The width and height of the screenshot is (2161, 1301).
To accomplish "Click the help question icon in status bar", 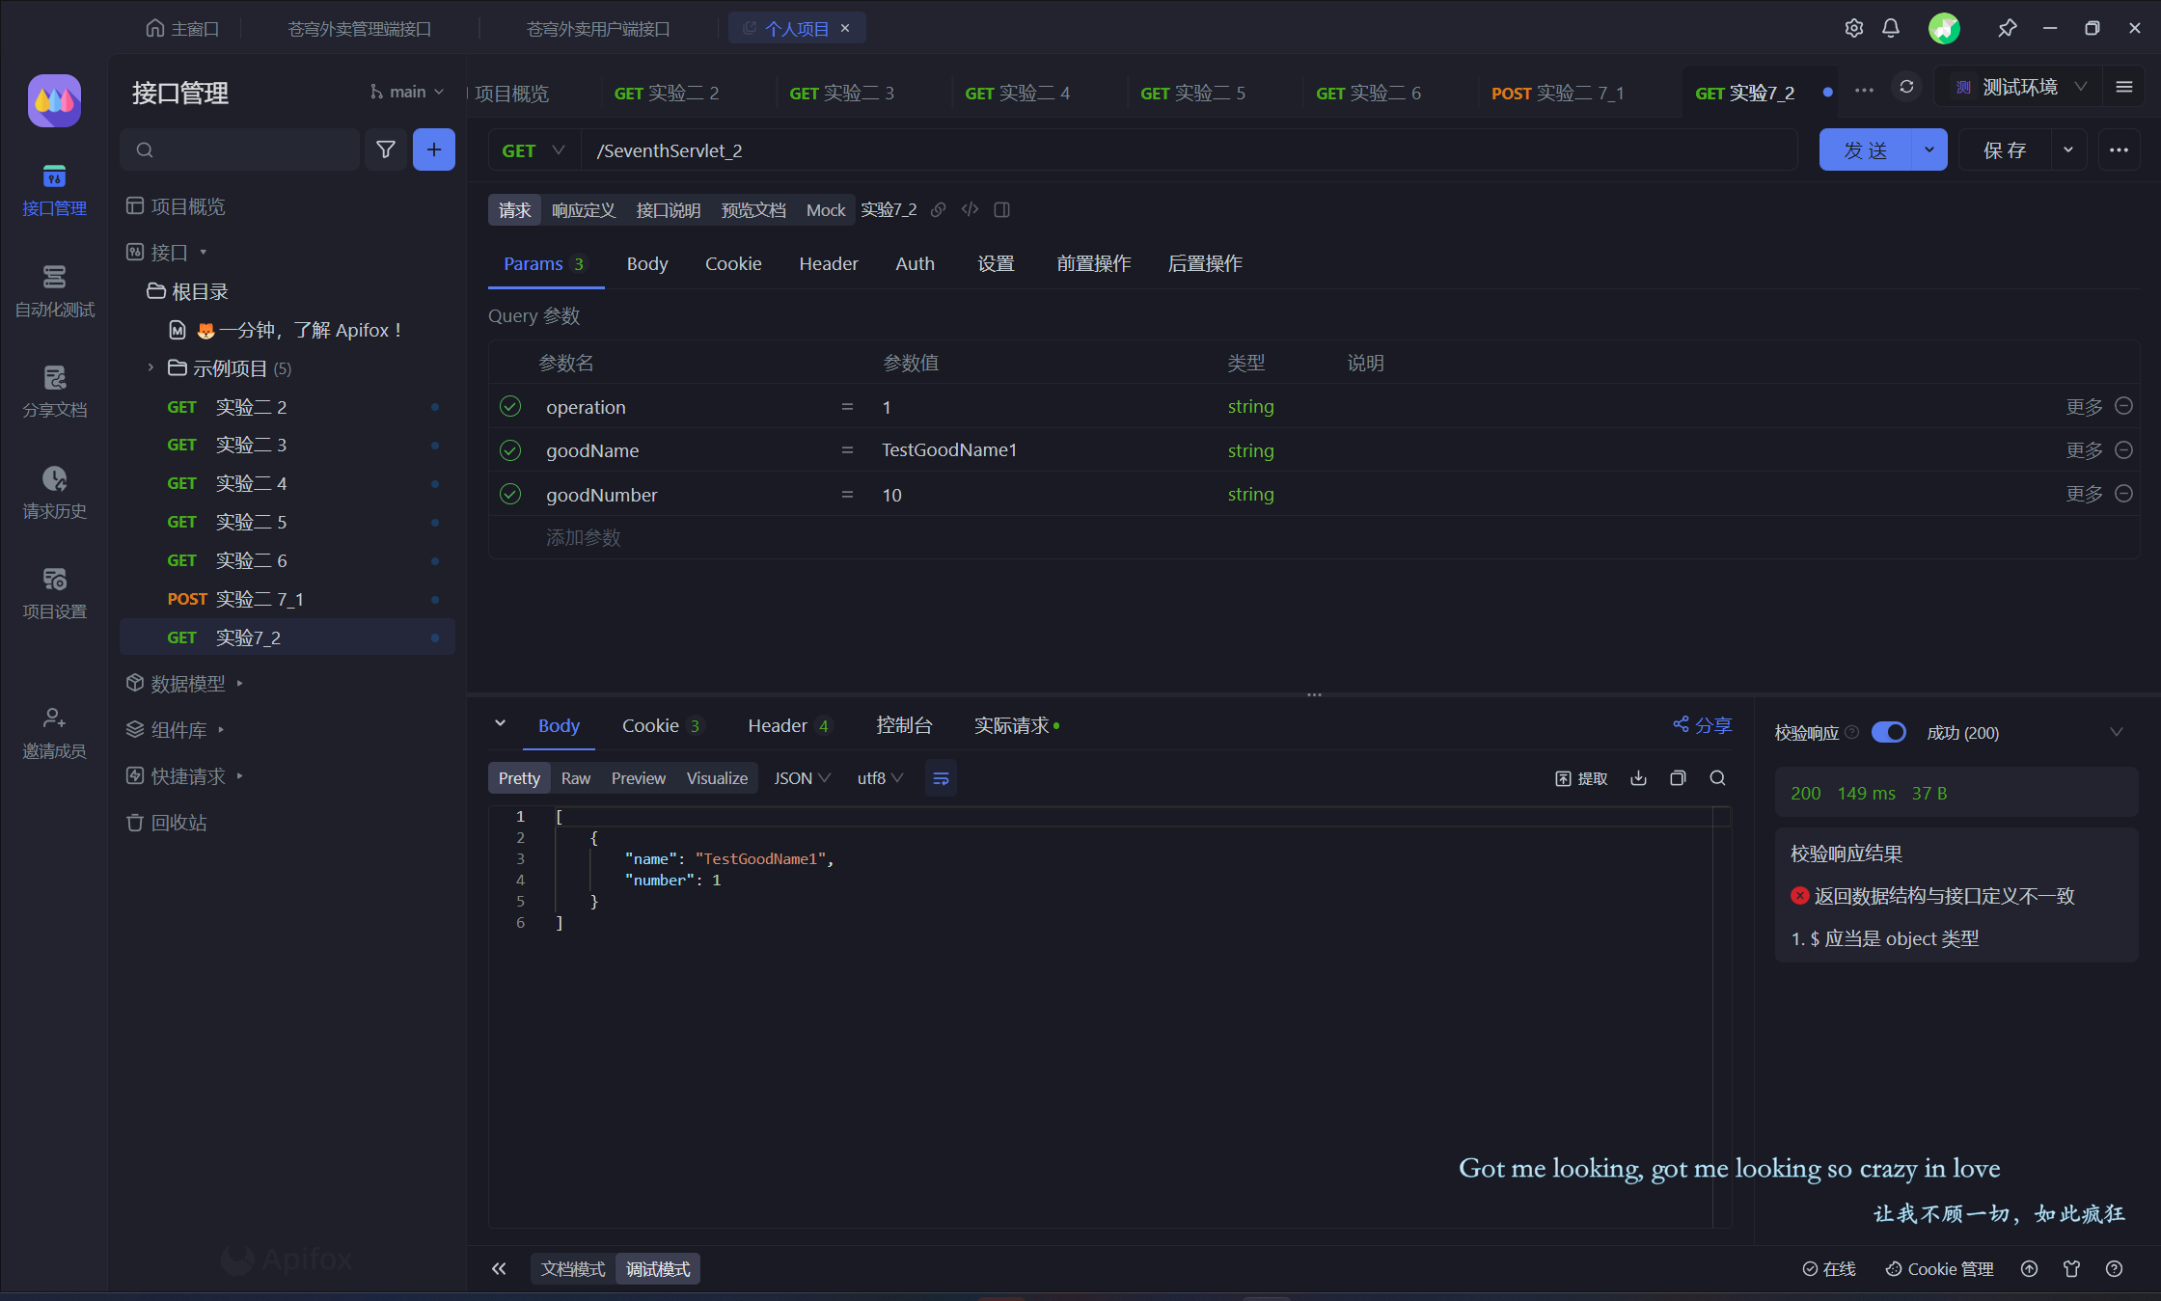I will point(2114,1268).
